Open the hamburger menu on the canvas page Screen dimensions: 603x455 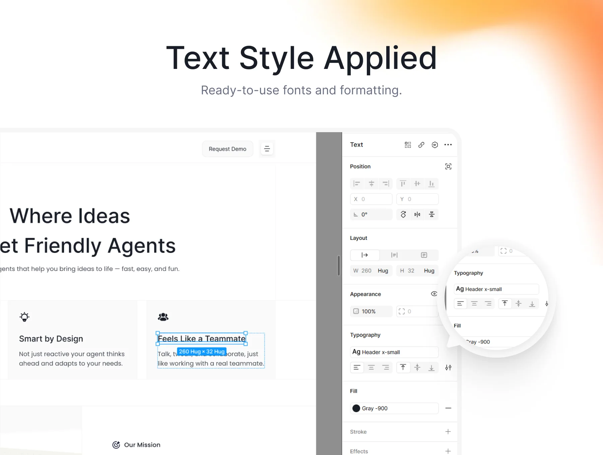tap(267, 149)
